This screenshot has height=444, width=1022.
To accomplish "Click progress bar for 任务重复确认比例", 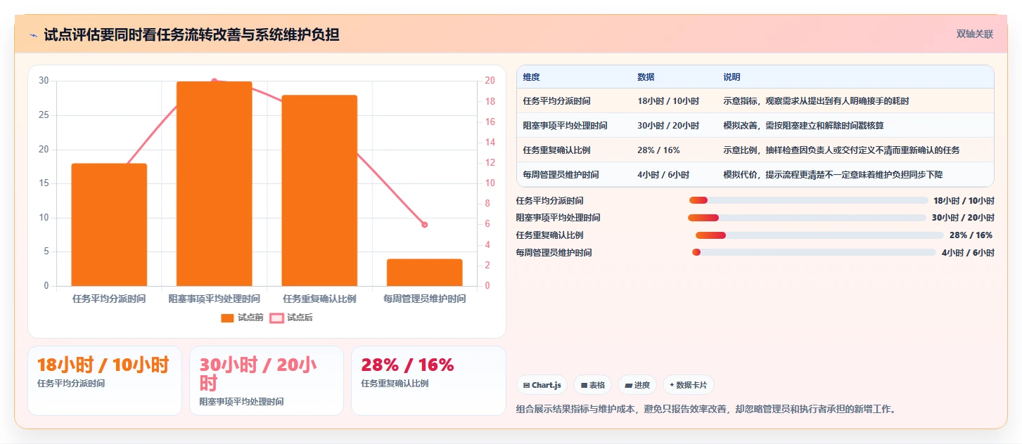I will coord(819,235).
